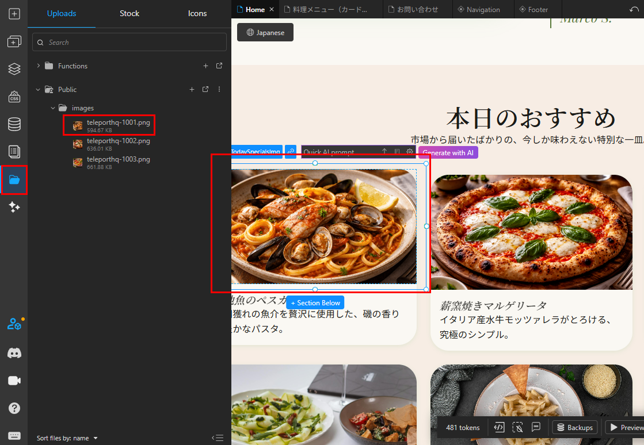Image resolution: width=644 pixels, height=445 pixels.
Task: Add a new file to the Functions folder
Action: pos(205,66)
